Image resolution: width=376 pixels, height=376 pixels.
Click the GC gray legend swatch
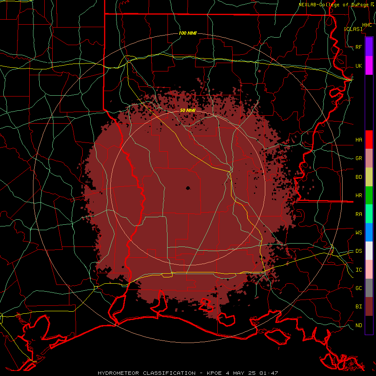(x=369, y=288)
